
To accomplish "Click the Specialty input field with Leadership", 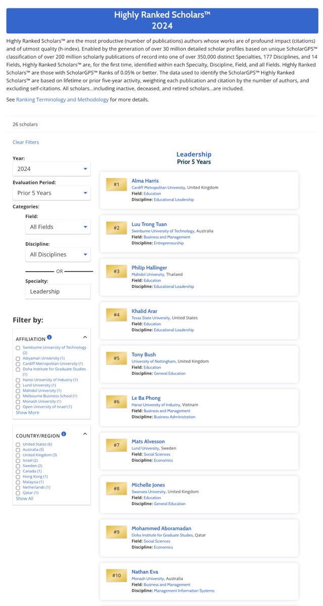I will pos(58,291).
